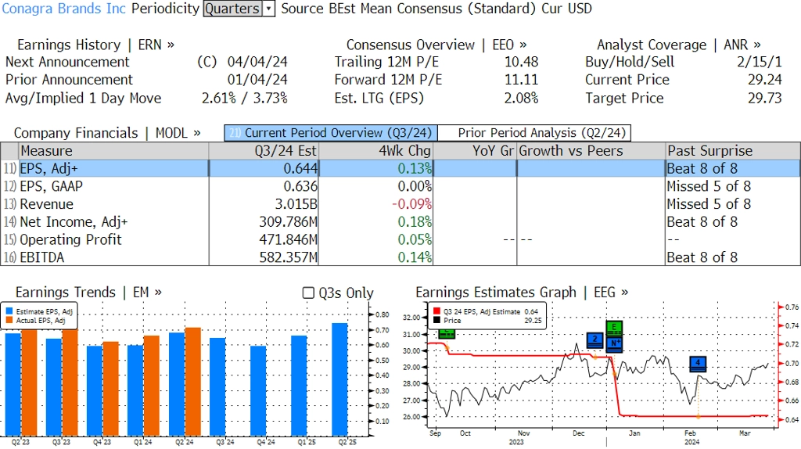This screenshot has width=801, height=449.
Task: Switch to Current Period Overview (Q3/24) tab
Action: coord(331,133)
